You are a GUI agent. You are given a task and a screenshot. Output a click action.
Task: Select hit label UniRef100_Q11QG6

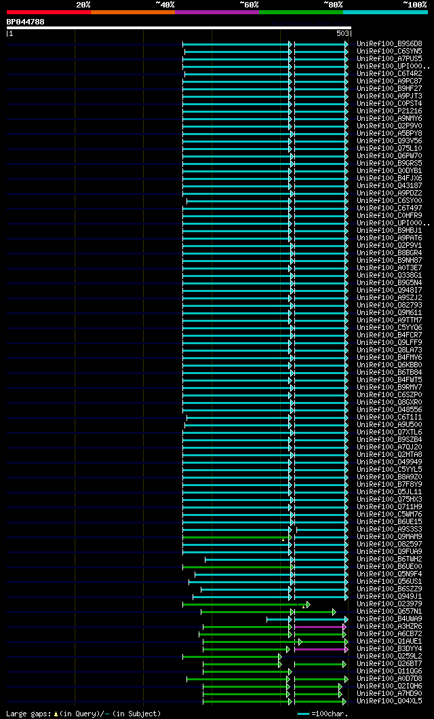tap(390, 671)
